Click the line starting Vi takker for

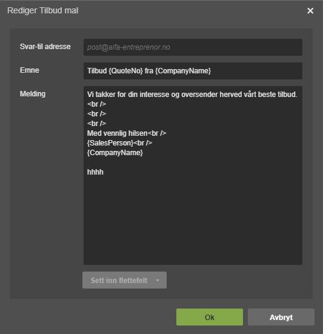click(x=192, y=95)
